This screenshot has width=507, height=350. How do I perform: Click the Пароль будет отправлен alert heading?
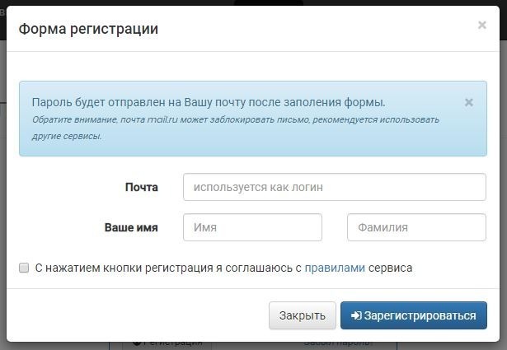point(209,102)
